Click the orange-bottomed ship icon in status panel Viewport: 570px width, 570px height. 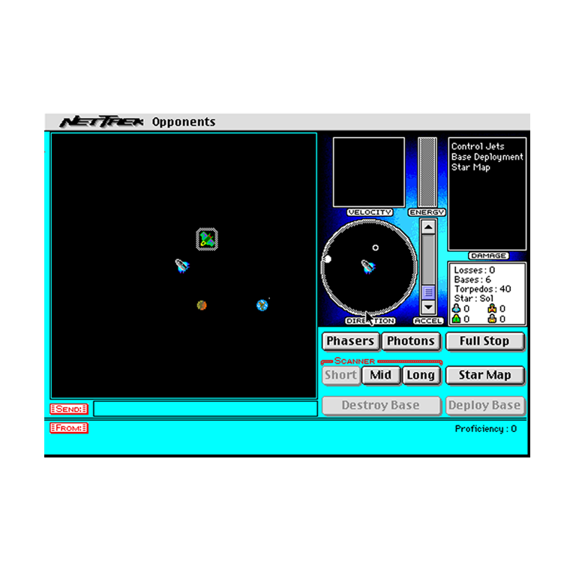(492, 319)
